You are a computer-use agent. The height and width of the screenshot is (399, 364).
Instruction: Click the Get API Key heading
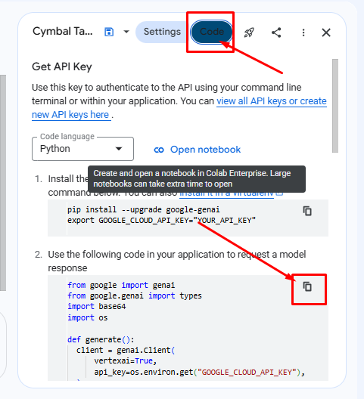click(62, 66)
